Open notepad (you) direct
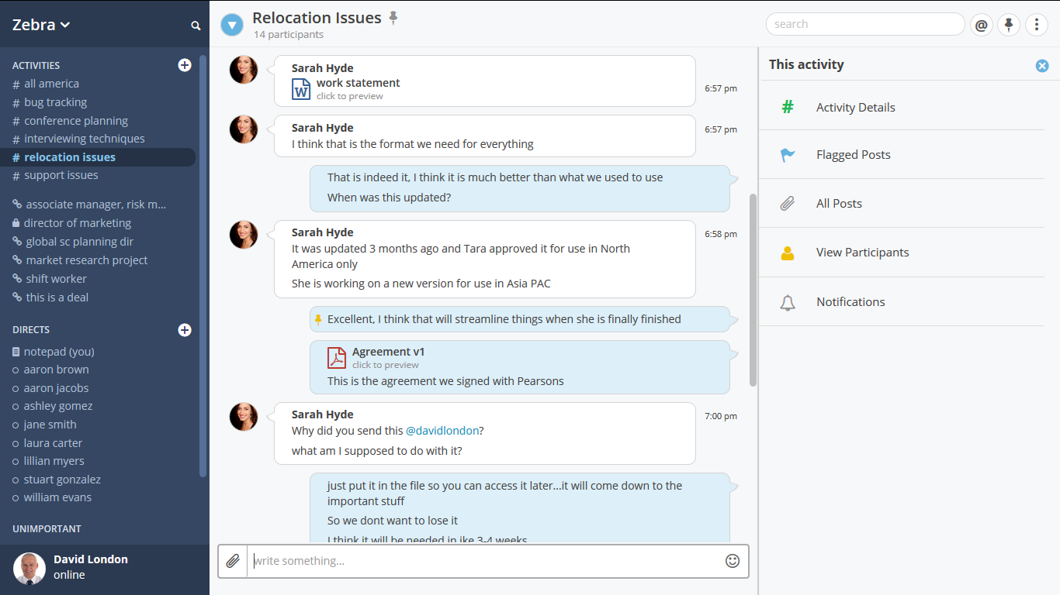Viewport: 1060px width, 595px height. click(x=59, y=352)
